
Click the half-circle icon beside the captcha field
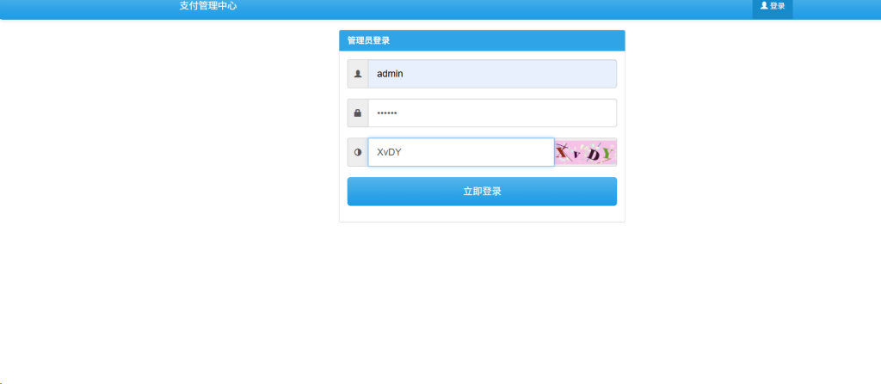358,153
